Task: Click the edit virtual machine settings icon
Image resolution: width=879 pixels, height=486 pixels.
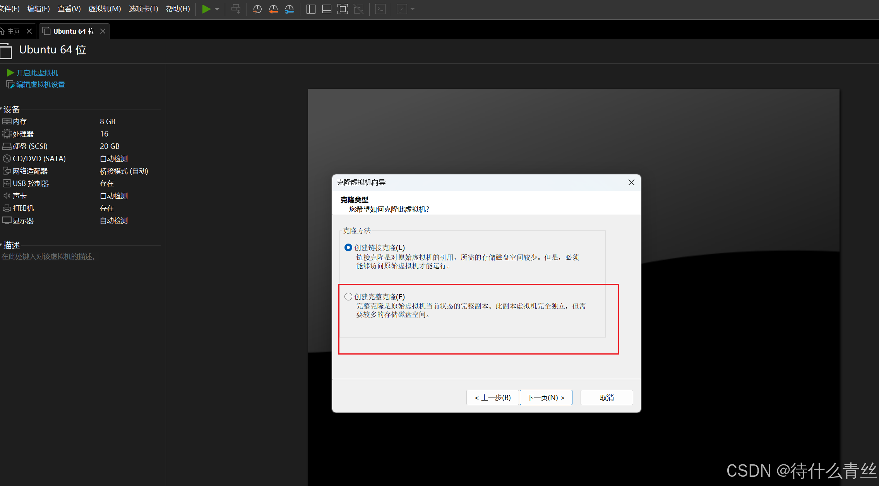Action: (x=10, y=84)
